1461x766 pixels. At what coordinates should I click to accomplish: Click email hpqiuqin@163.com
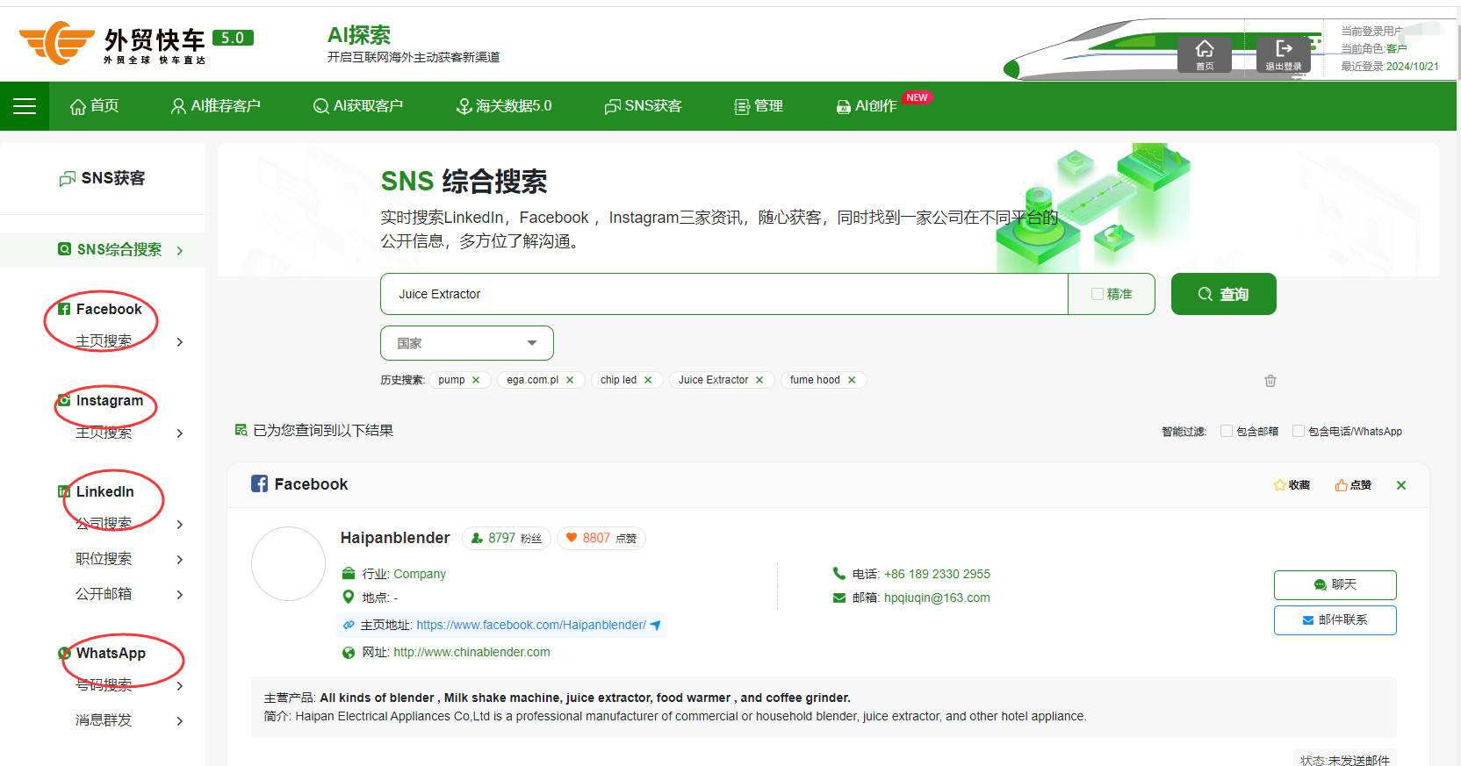tap(937, 598)
